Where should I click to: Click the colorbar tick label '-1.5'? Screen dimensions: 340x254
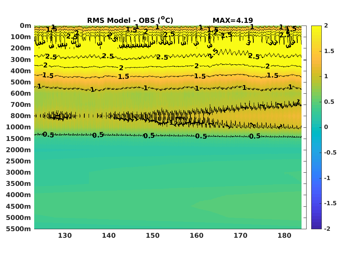coord(330,203)
